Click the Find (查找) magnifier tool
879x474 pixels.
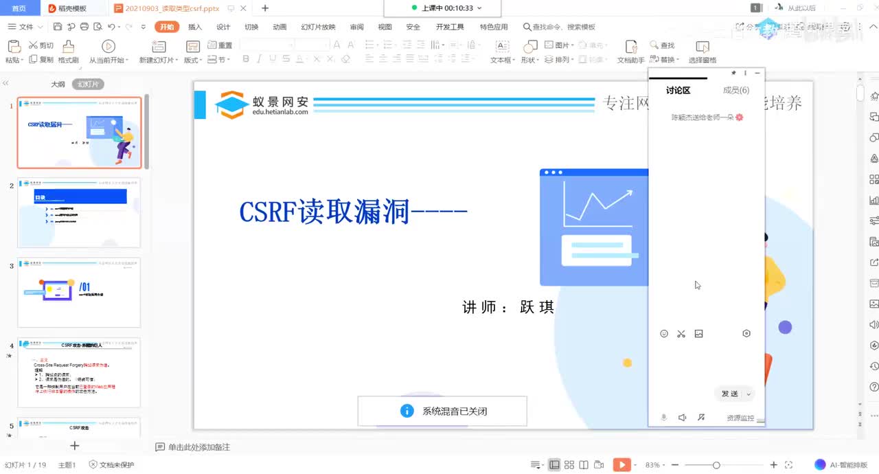[x=662, y=45]
